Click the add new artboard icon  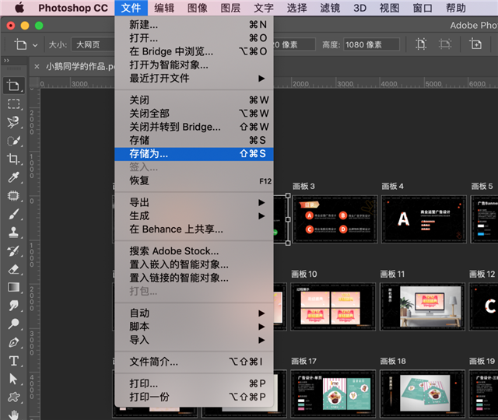coord(475,44)
